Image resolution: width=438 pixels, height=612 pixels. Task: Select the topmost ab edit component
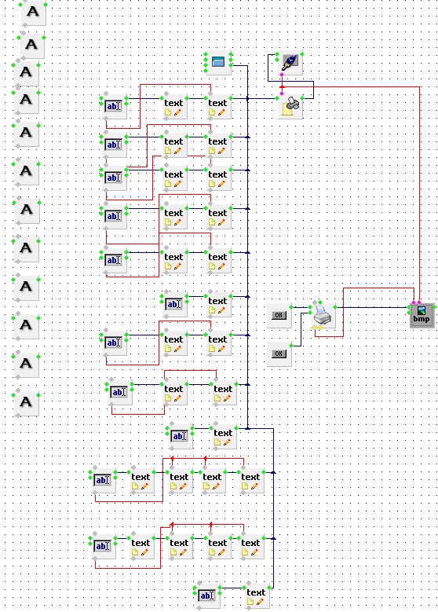[x=114, y=107]
